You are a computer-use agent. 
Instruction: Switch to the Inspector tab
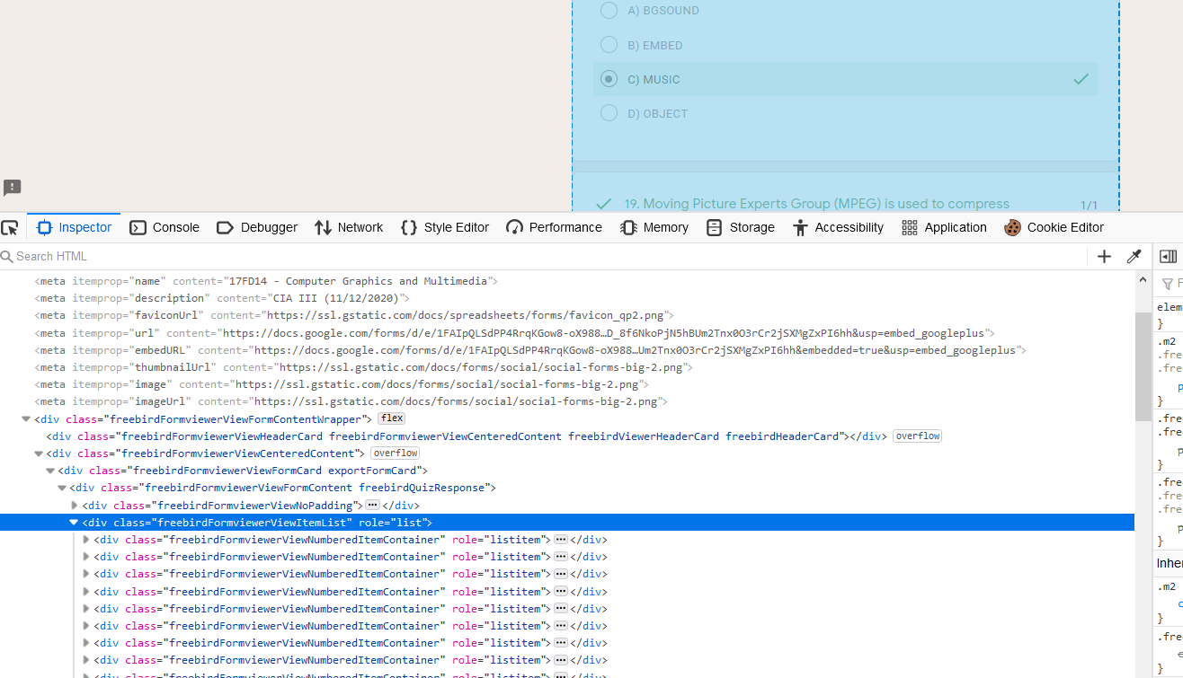click(x=75, y=227)
